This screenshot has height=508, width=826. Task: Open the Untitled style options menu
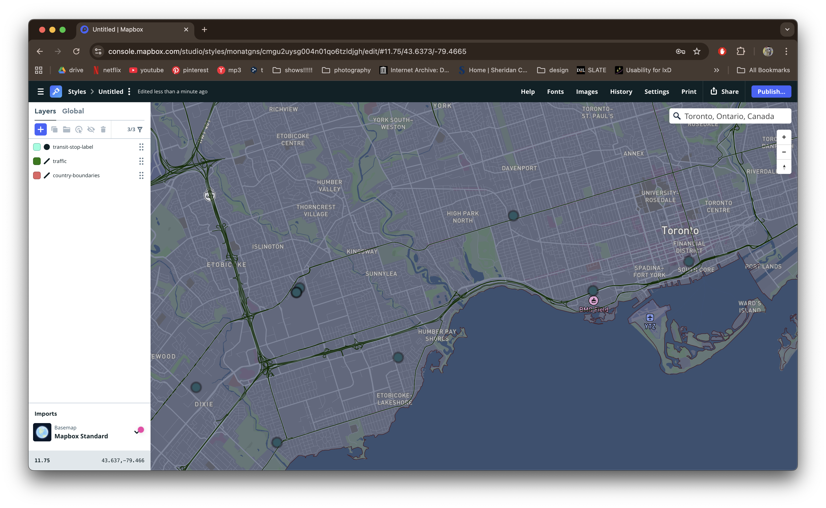(x=129, y=91)
